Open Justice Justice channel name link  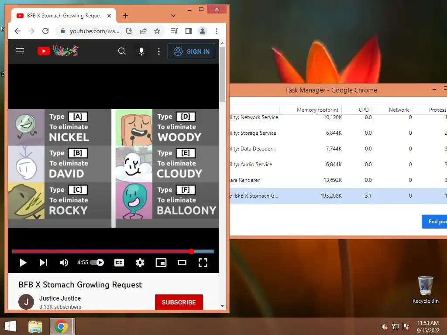pyautogui.click(x=60, y=298)
